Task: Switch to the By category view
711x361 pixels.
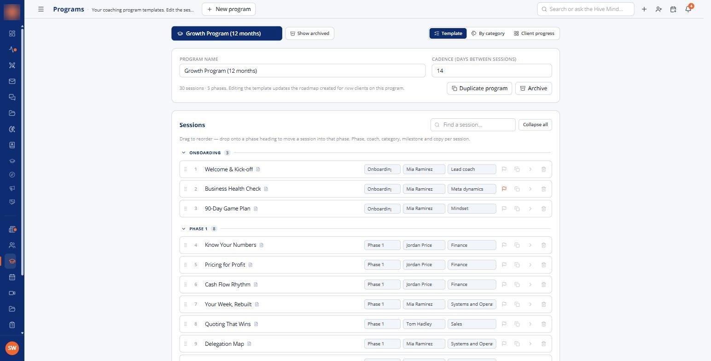Action: point(488,34)
